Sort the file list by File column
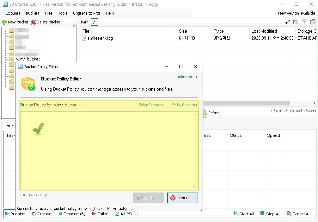 pyautogui.click(x=129, y=31)
